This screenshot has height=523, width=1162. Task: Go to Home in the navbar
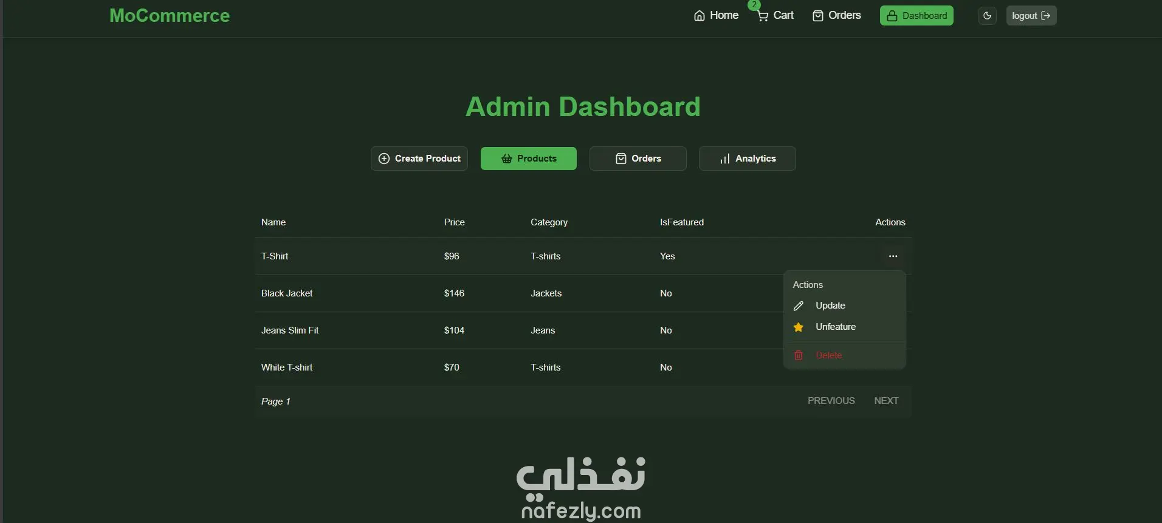pyautogui.click(x=716, y=15)
